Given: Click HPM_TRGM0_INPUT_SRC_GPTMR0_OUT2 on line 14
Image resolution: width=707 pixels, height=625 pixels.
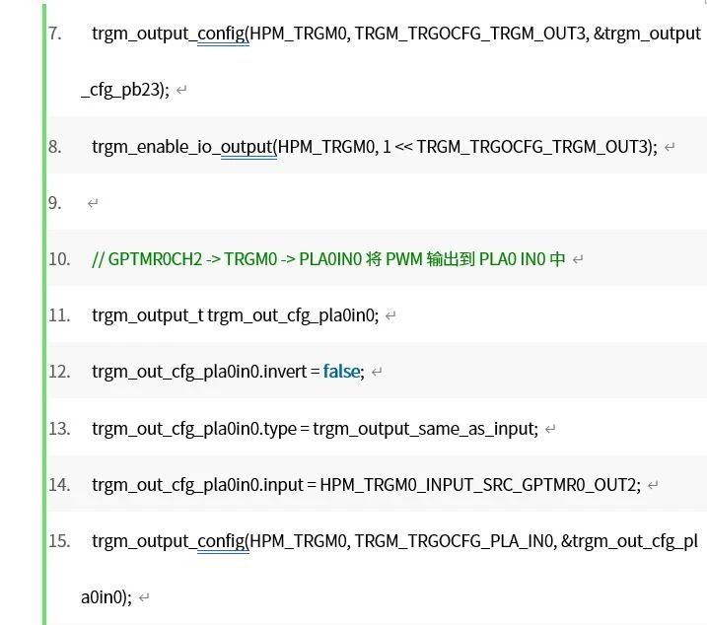Looking at the screenshot, I should click(477, 485).
